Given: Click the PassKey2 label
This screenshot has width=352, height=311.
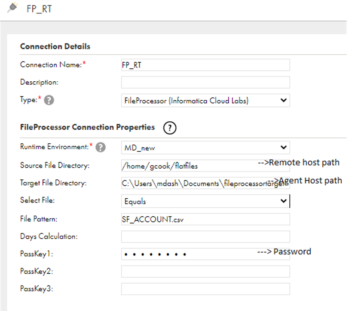Looking at the screenshot, I should coord(37,271).
